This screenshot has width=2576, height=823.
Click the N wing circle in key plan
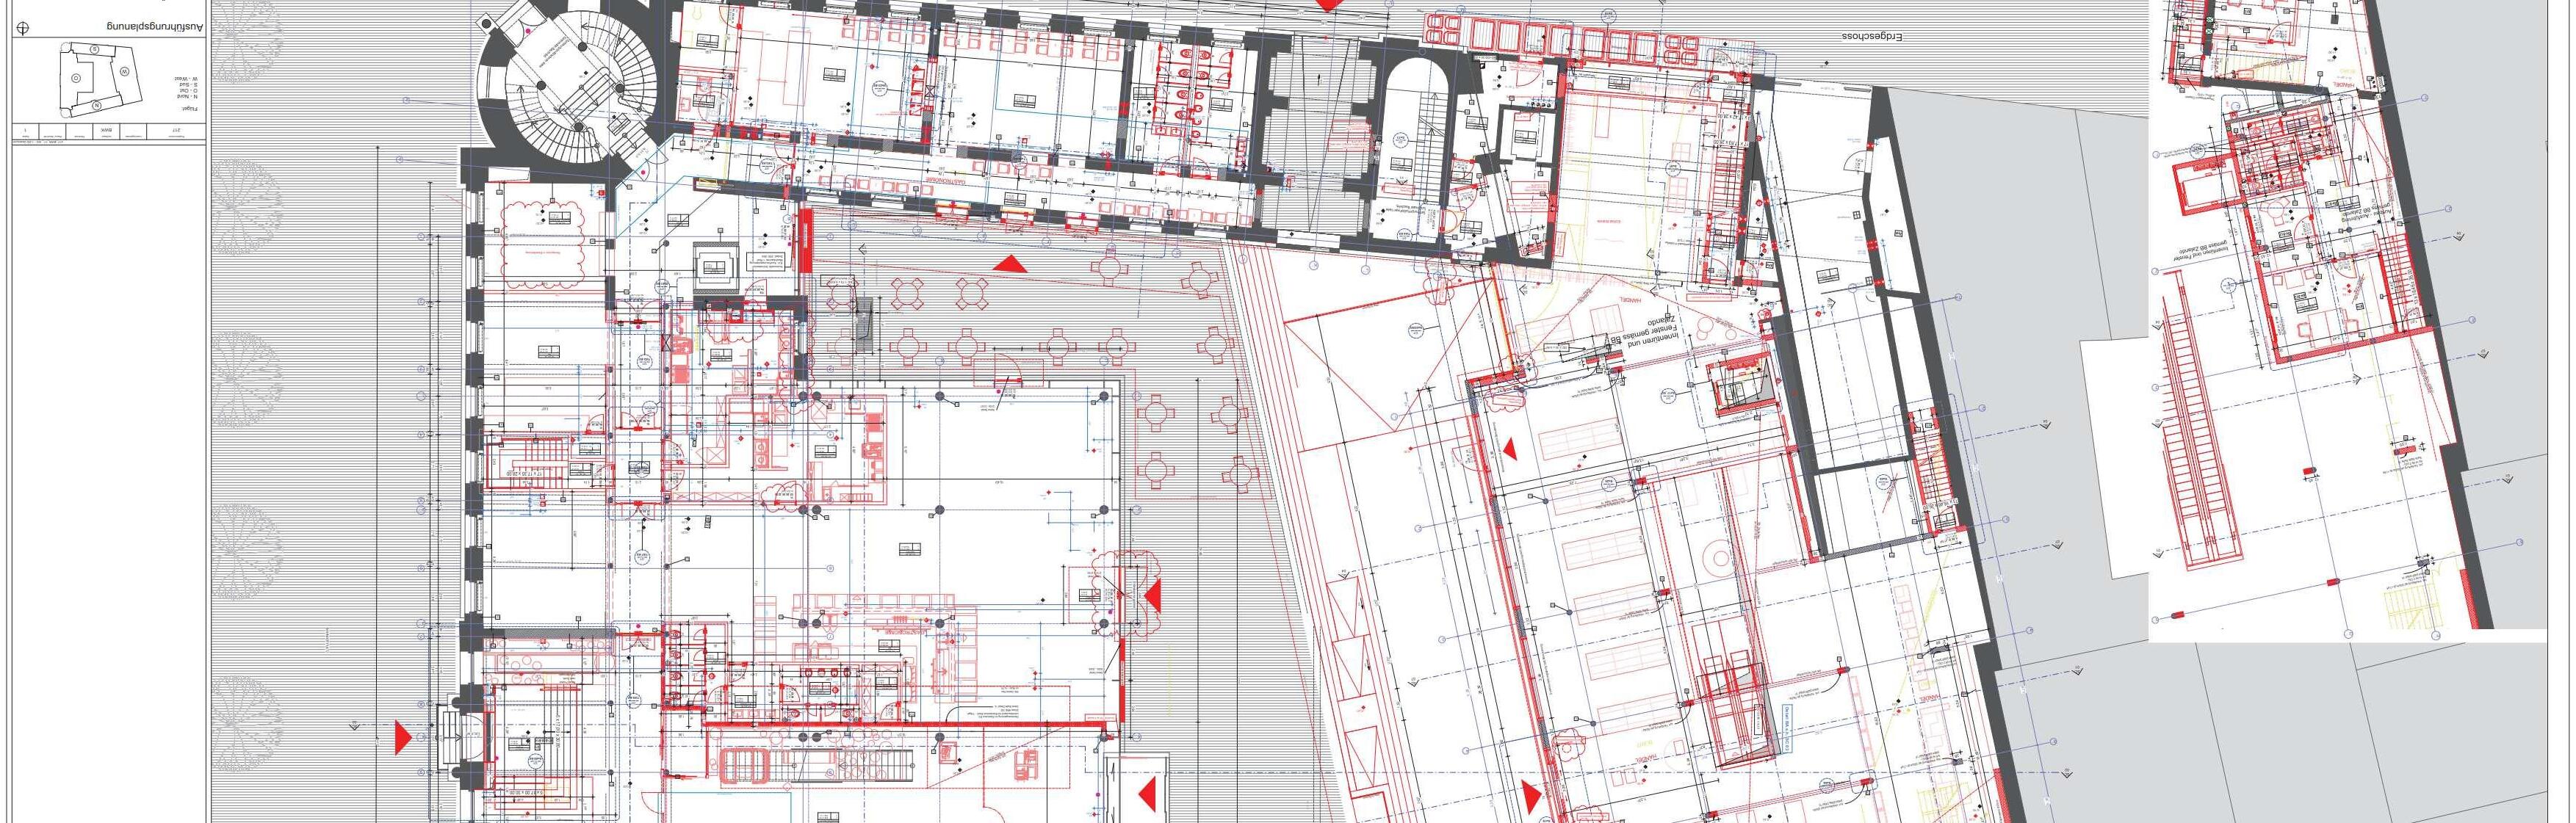point(97,105)
